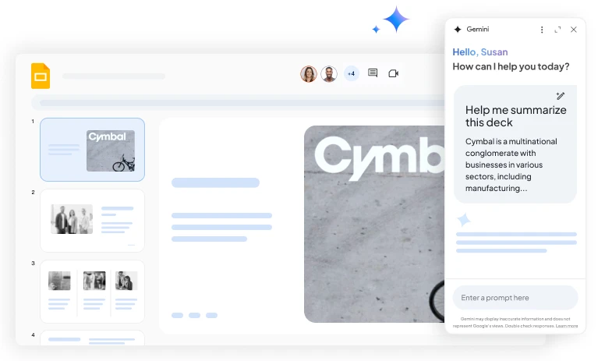Click the 'Help me summarize this deck' suggestion

click(x=515, y=116)
